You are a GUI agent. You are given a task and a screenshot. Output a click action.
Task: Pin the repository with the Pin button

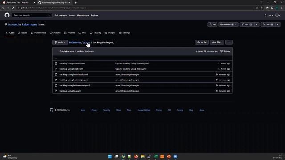[x=212, y=24]
